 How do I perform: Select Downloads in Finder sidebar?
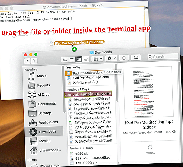pyautogui.click(x=44, y=132)
